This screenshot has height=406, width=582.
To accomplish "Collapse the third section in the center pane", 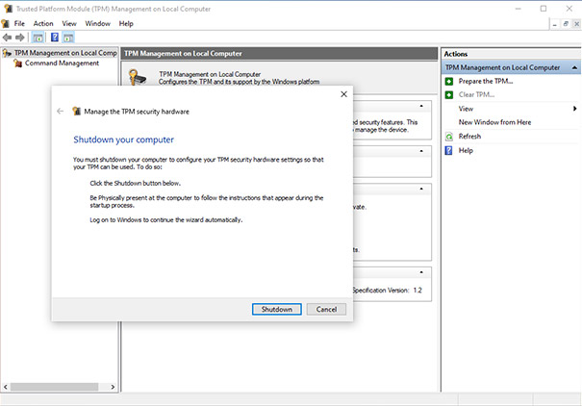I will pyautogui.click(x=421, y=189).
